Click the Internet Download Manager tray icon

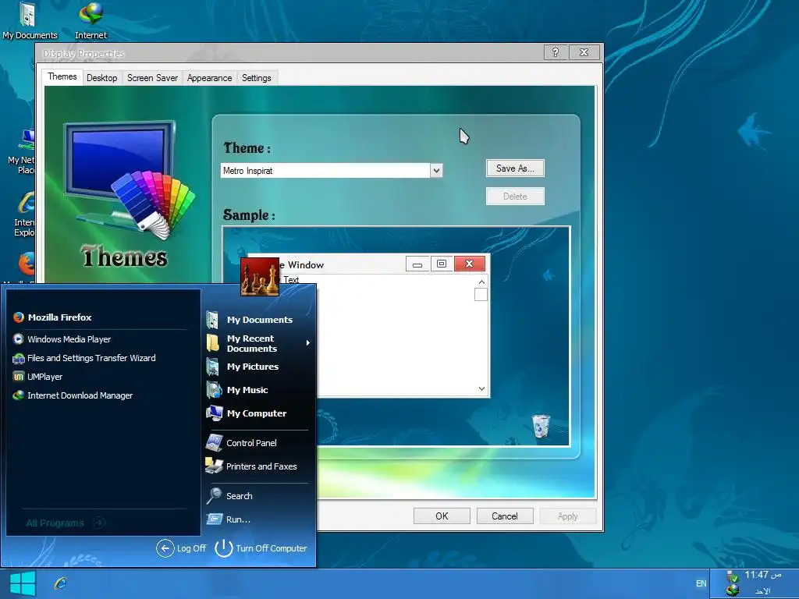pos(733,590)
